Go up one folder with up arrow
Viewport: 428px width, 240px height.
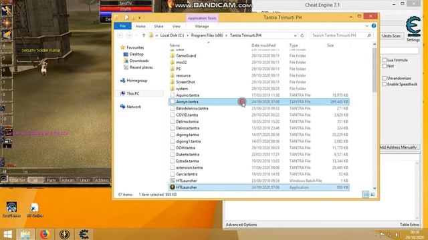pyautogui.click(x=144, y=35)
